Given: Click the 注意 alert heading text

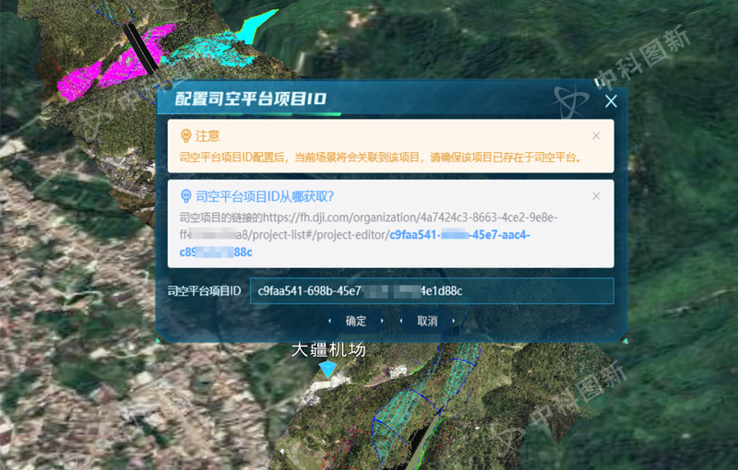Looking at the screenshot, I should tap(208, 135).
